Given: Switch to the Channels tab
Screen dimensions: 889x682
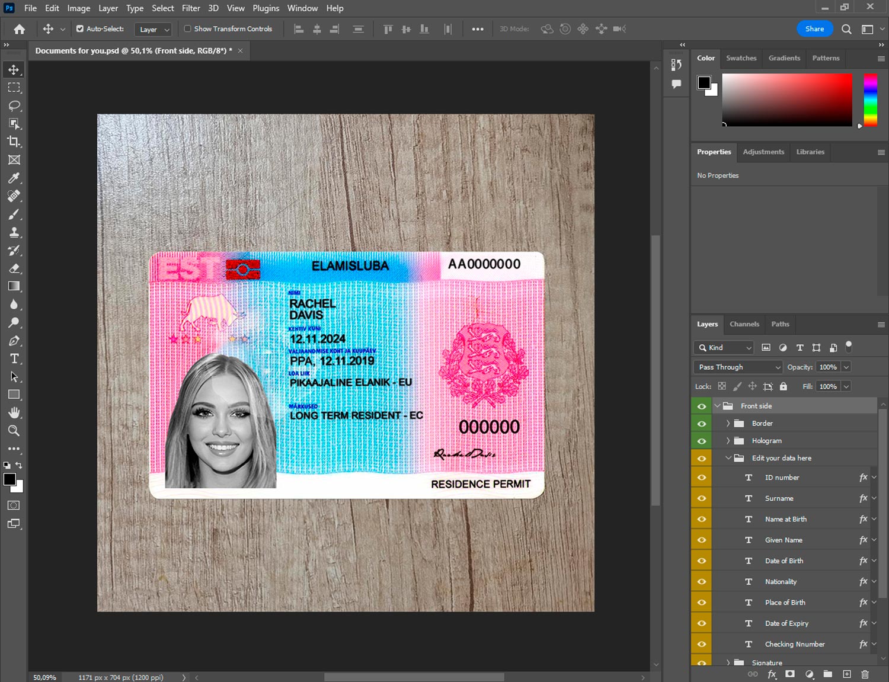Looking at the screenshot, I should point(744,324).
